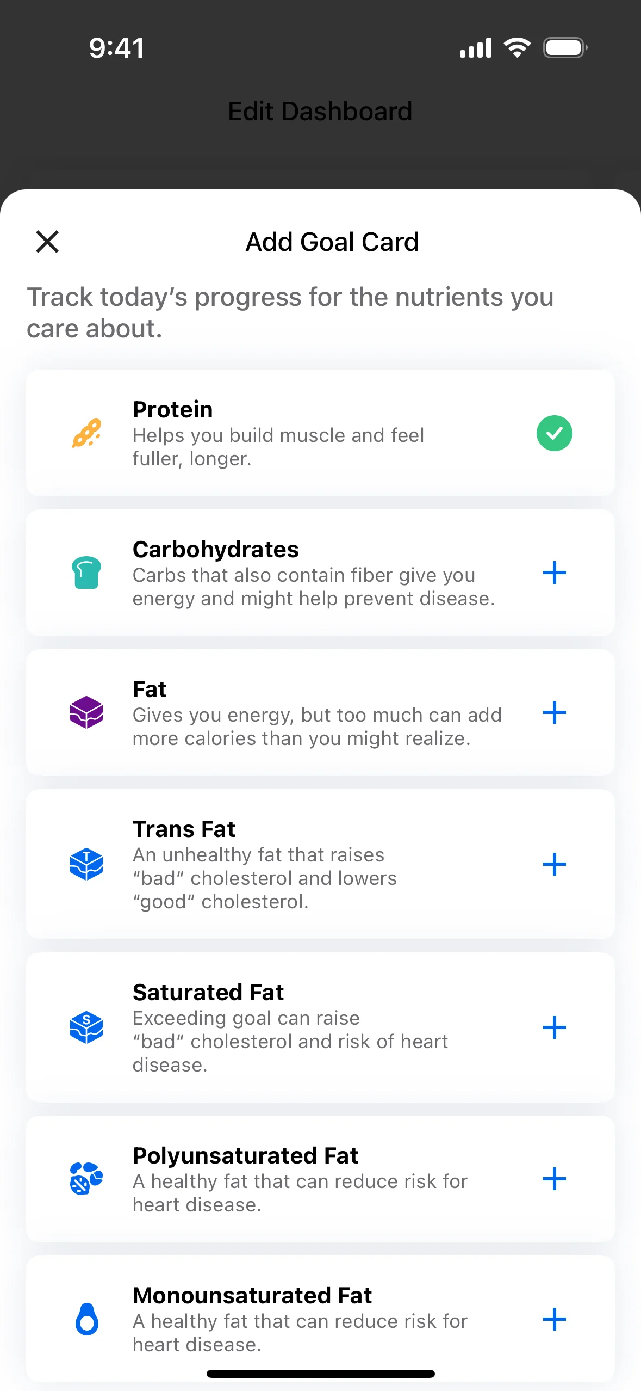This screenshot has width=641, height=1391.
Task: Tap the battery icon in status bar
Action: tap(565, 48)
